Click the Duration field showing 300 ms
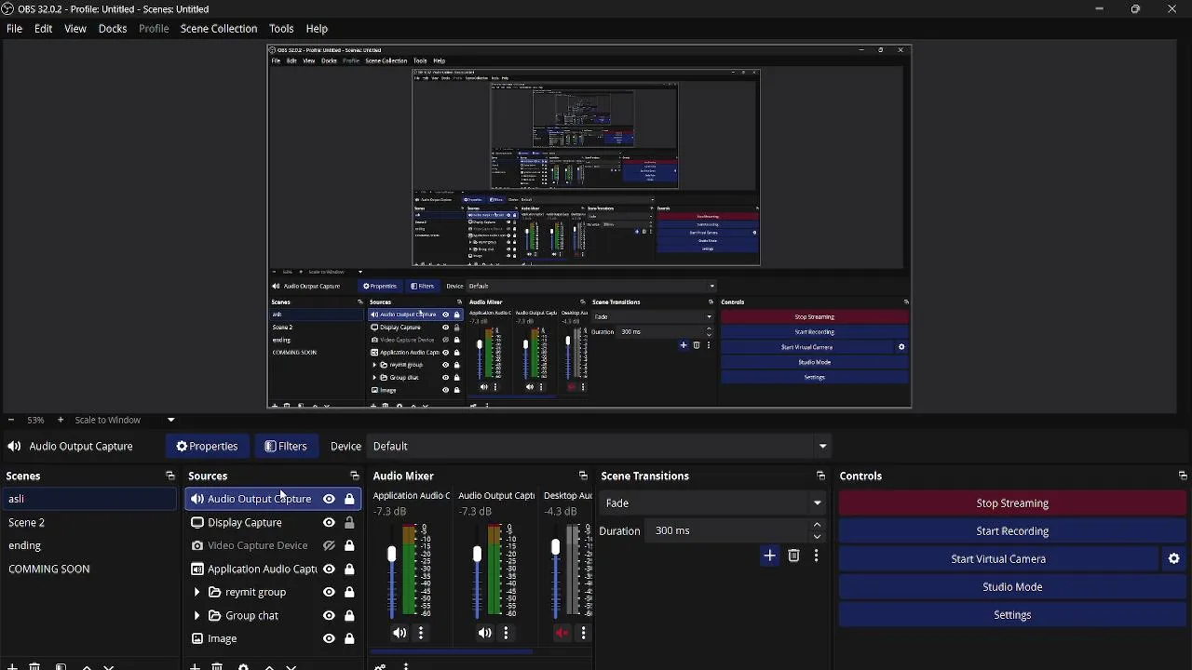This screenshot has height=670, width=1192. pos(728,530)
